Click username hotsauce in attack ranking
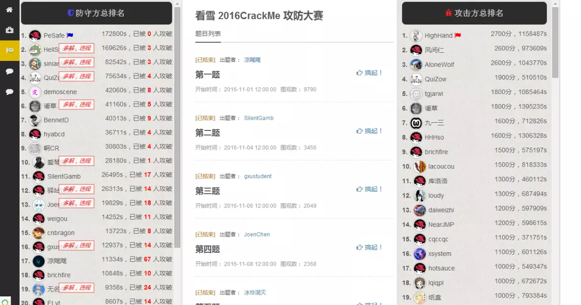 [442, 268]
